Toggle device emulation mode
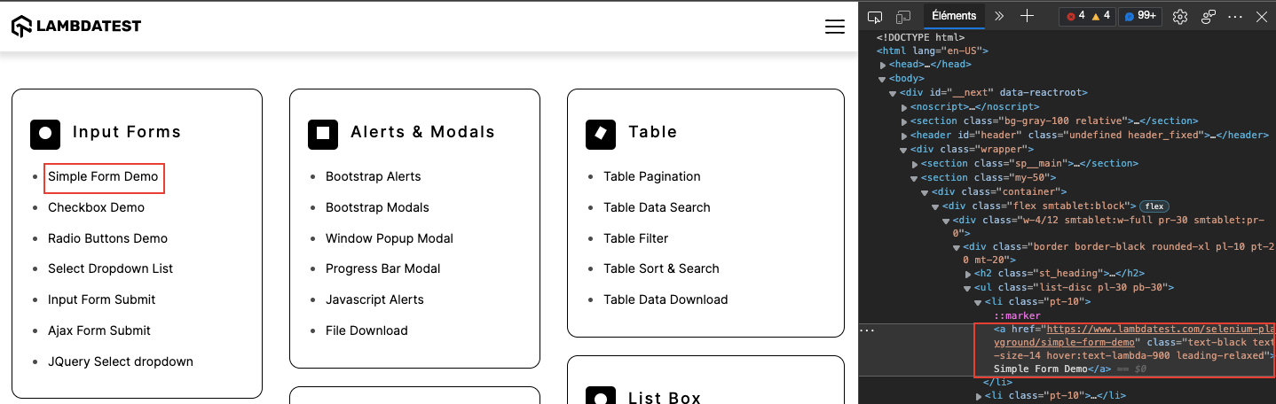This screenshot has height=404, width=1276. point(903,16)
